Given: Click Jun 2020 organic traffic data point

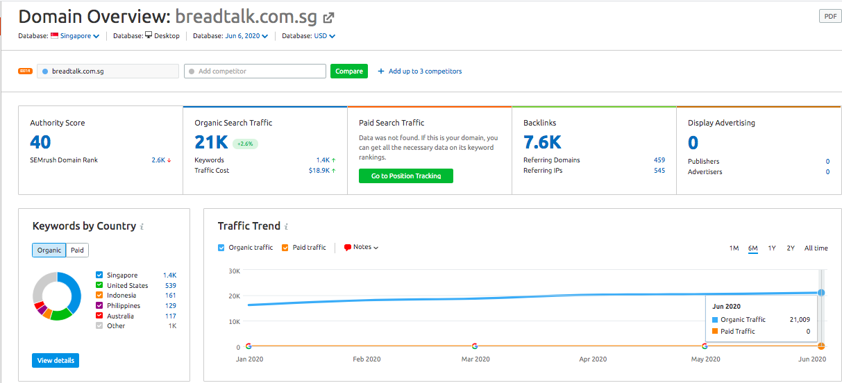Looking at the screenshot, I should tap(821, 293).
